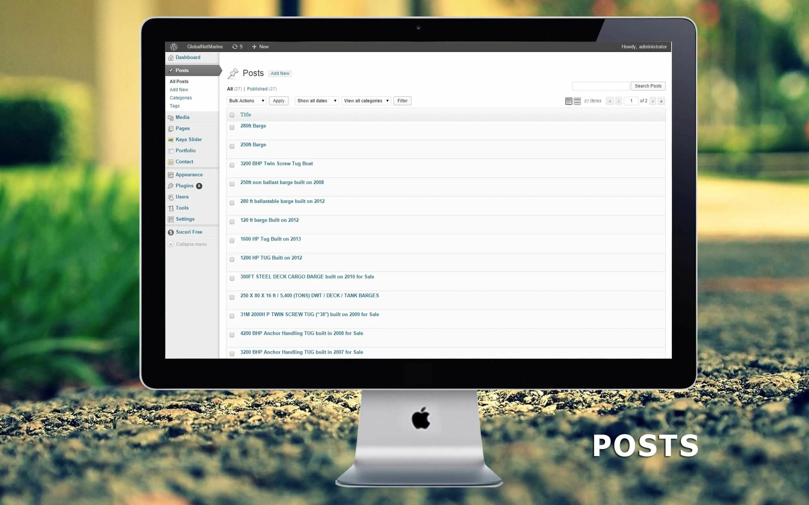
Task: Click the Search Posts button
Action: [648, 86]
